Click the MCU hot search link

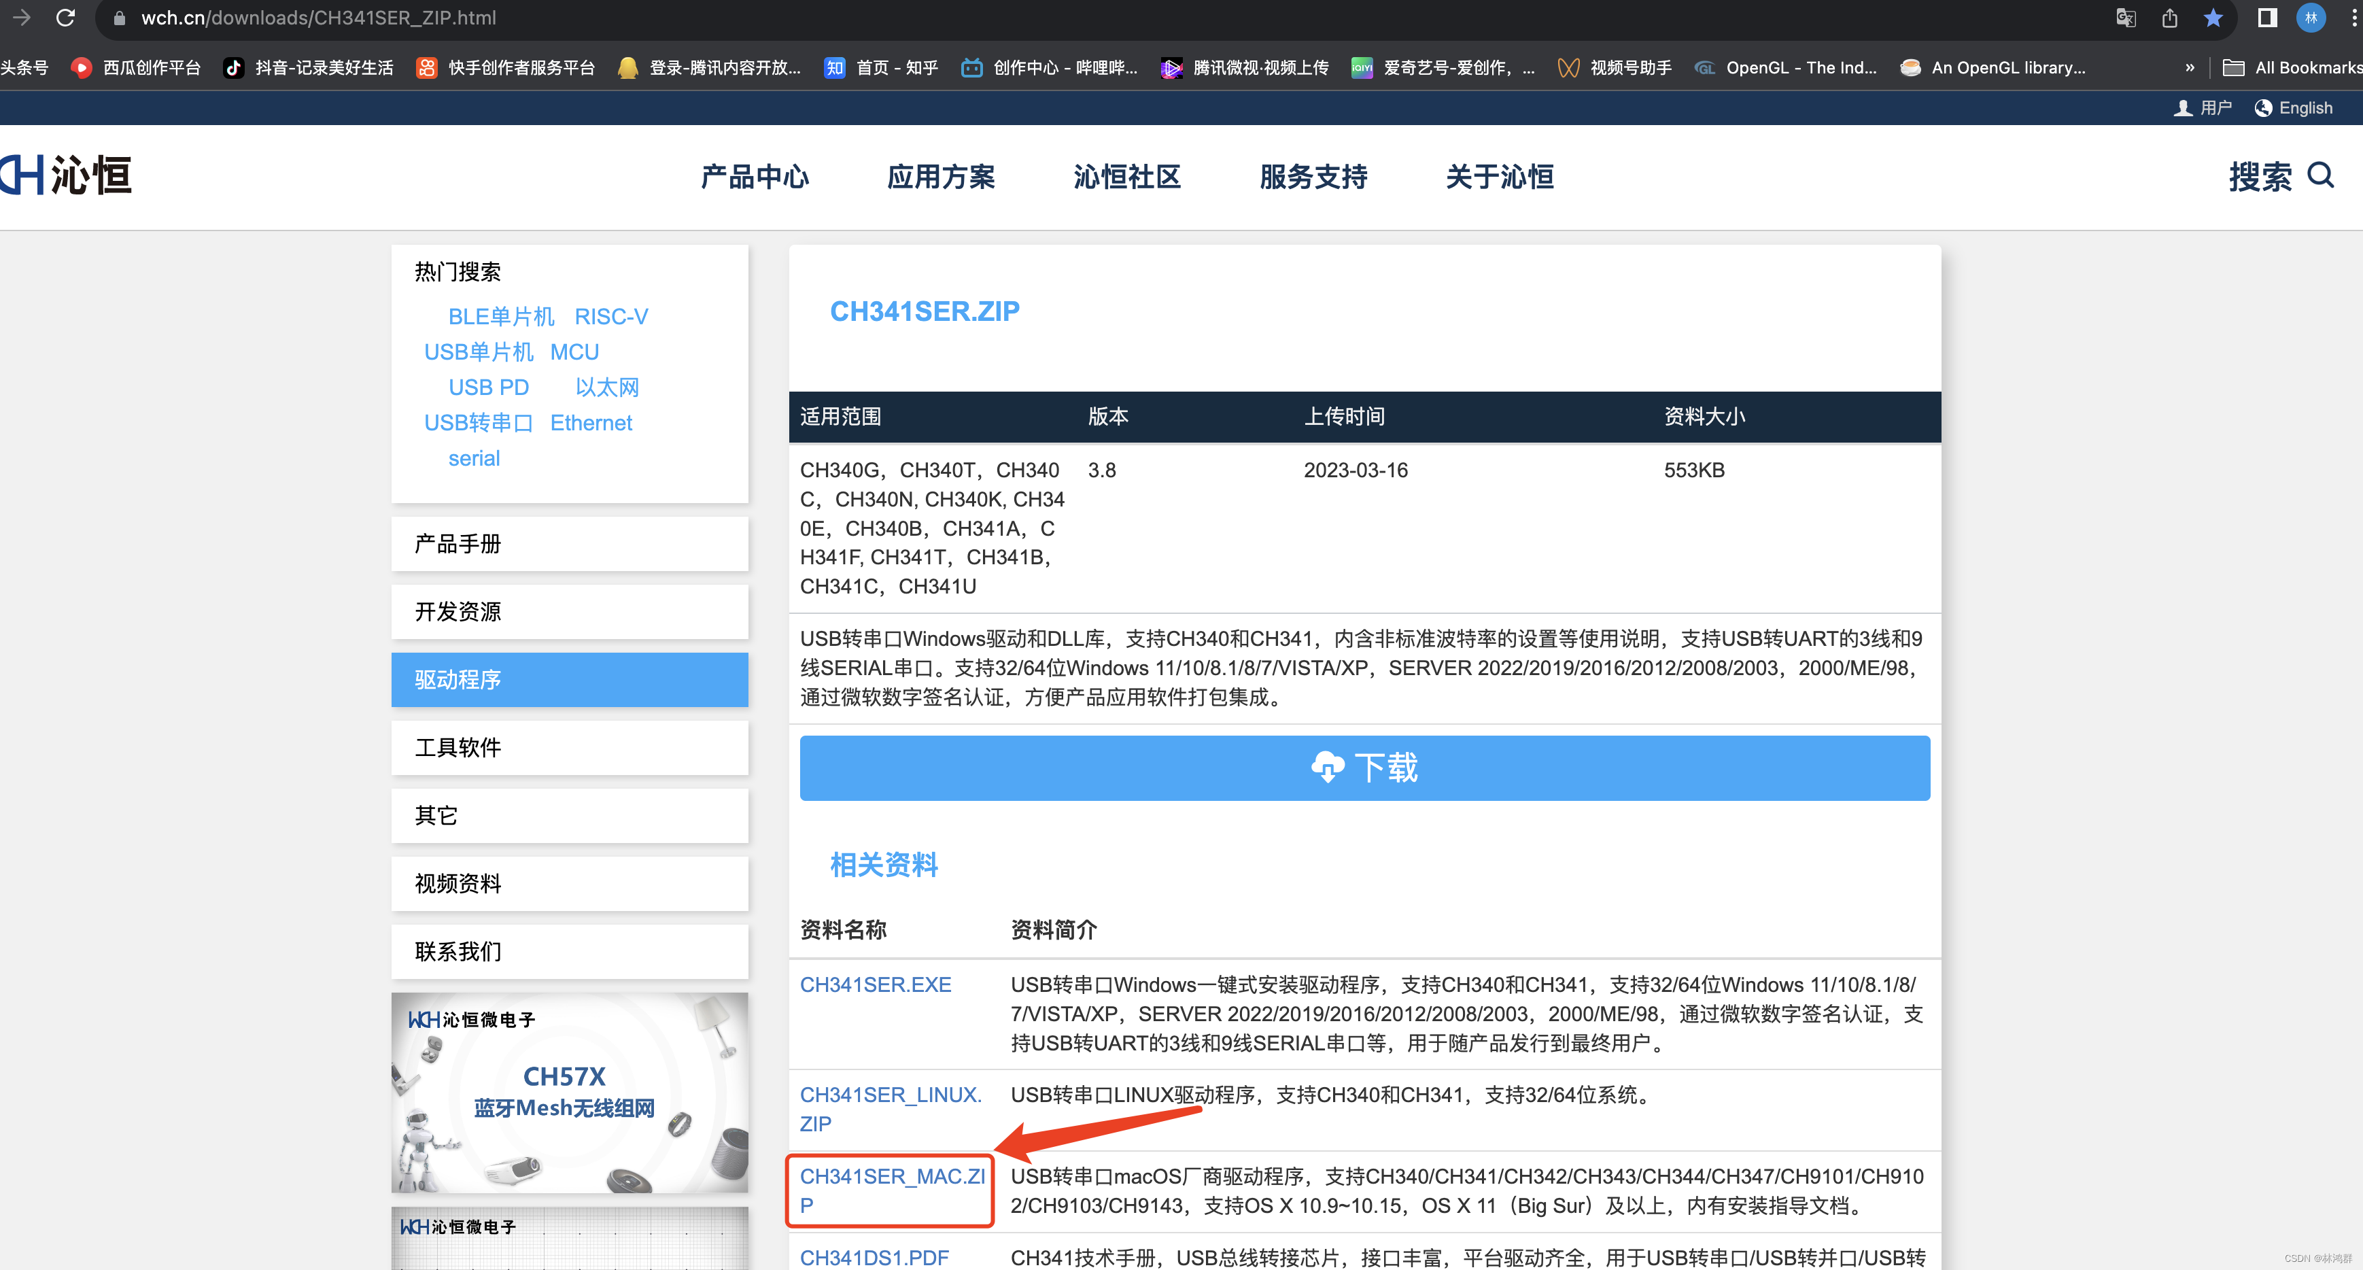(574, 352)
